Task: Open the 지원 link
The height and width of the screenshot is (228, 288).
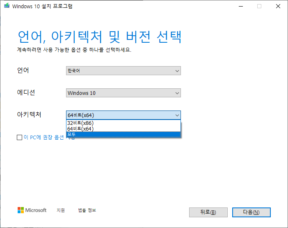Action: coord(61,210)
